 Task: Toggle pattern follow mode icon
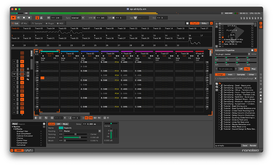click(37, 18)
